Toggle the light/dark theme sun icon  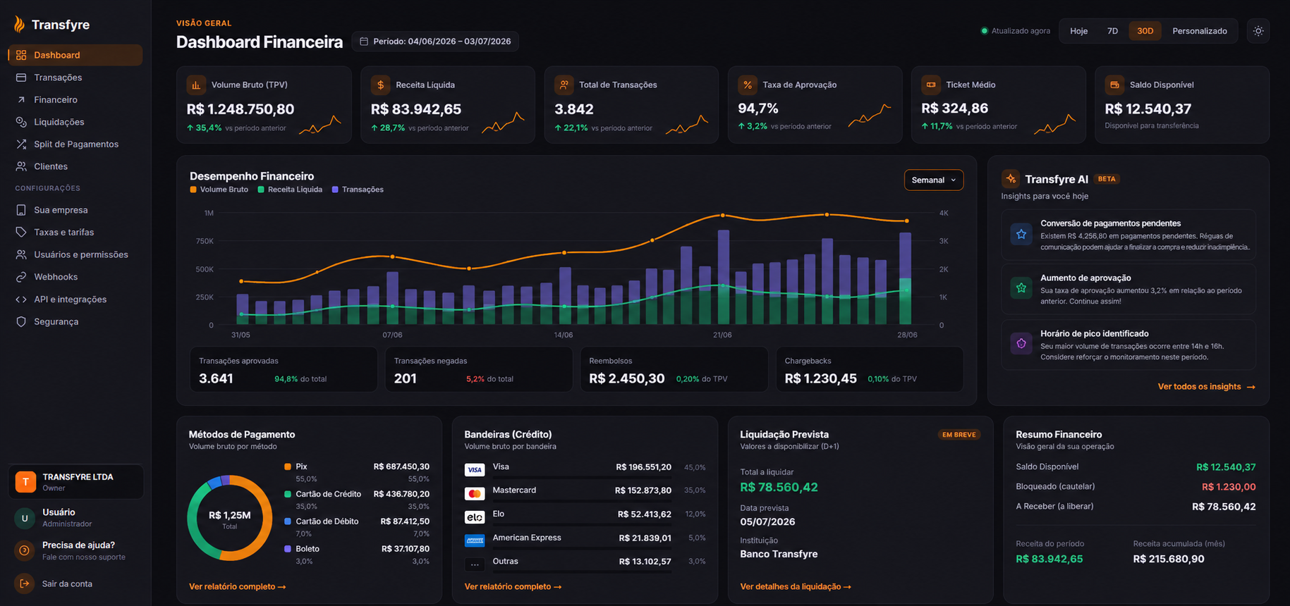coord(1258,31)
